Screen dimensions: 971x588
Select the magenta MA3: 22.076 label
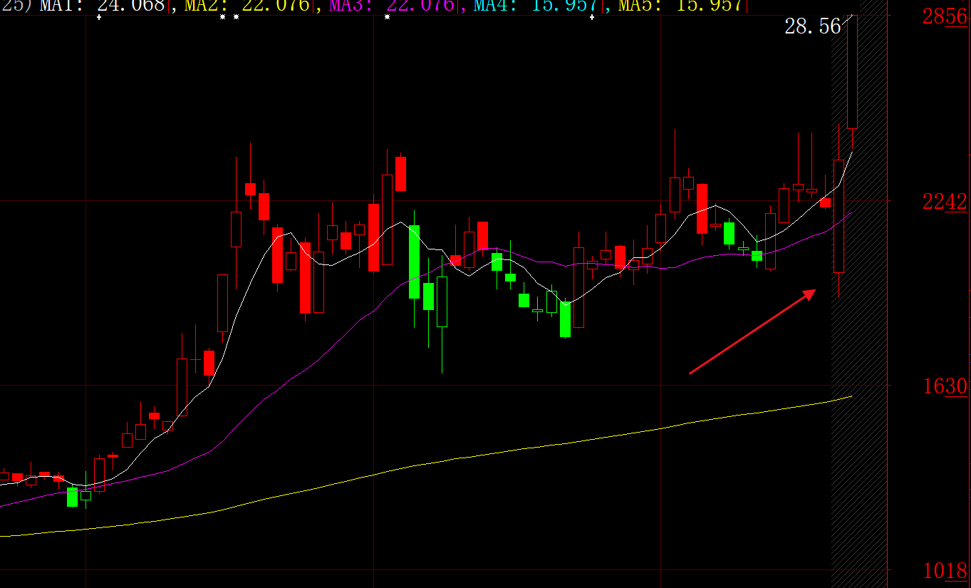pyautogui.click(x=392, y=6)
